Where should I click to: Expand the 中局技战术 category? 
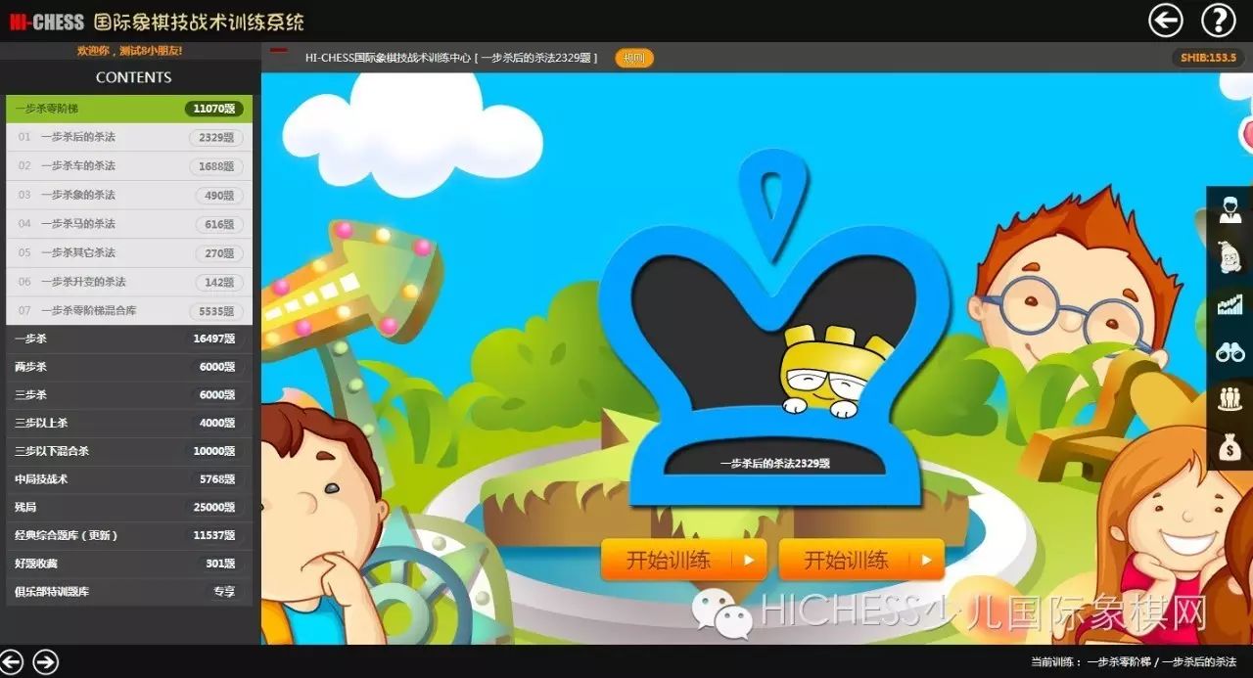coord(129,479)
